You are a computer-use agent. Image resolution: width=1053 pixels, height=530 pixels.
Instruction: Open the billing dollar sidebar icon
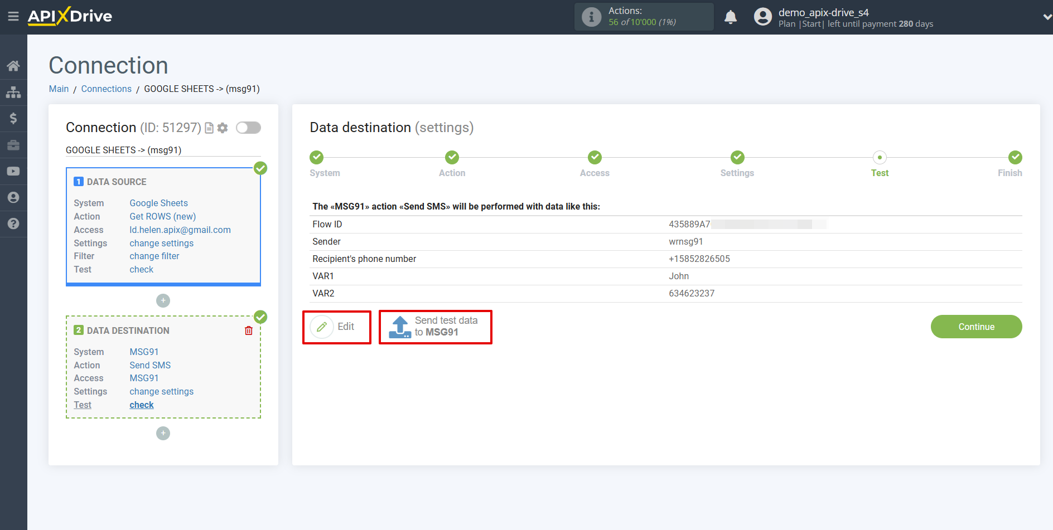tap(13, 118)
